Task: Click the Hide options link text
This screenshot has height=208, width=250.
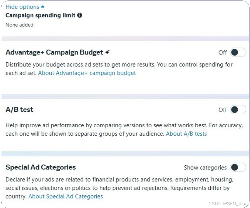Action: 22,7
